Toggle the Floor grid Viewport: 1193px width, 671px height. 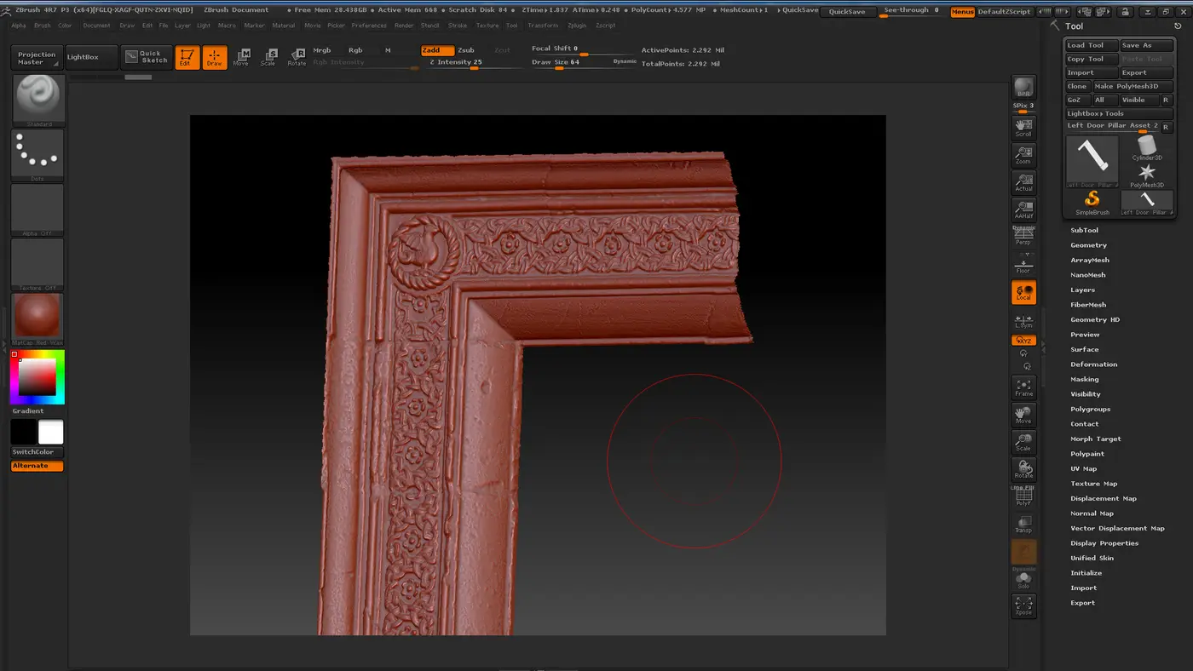pos(1023,264)
